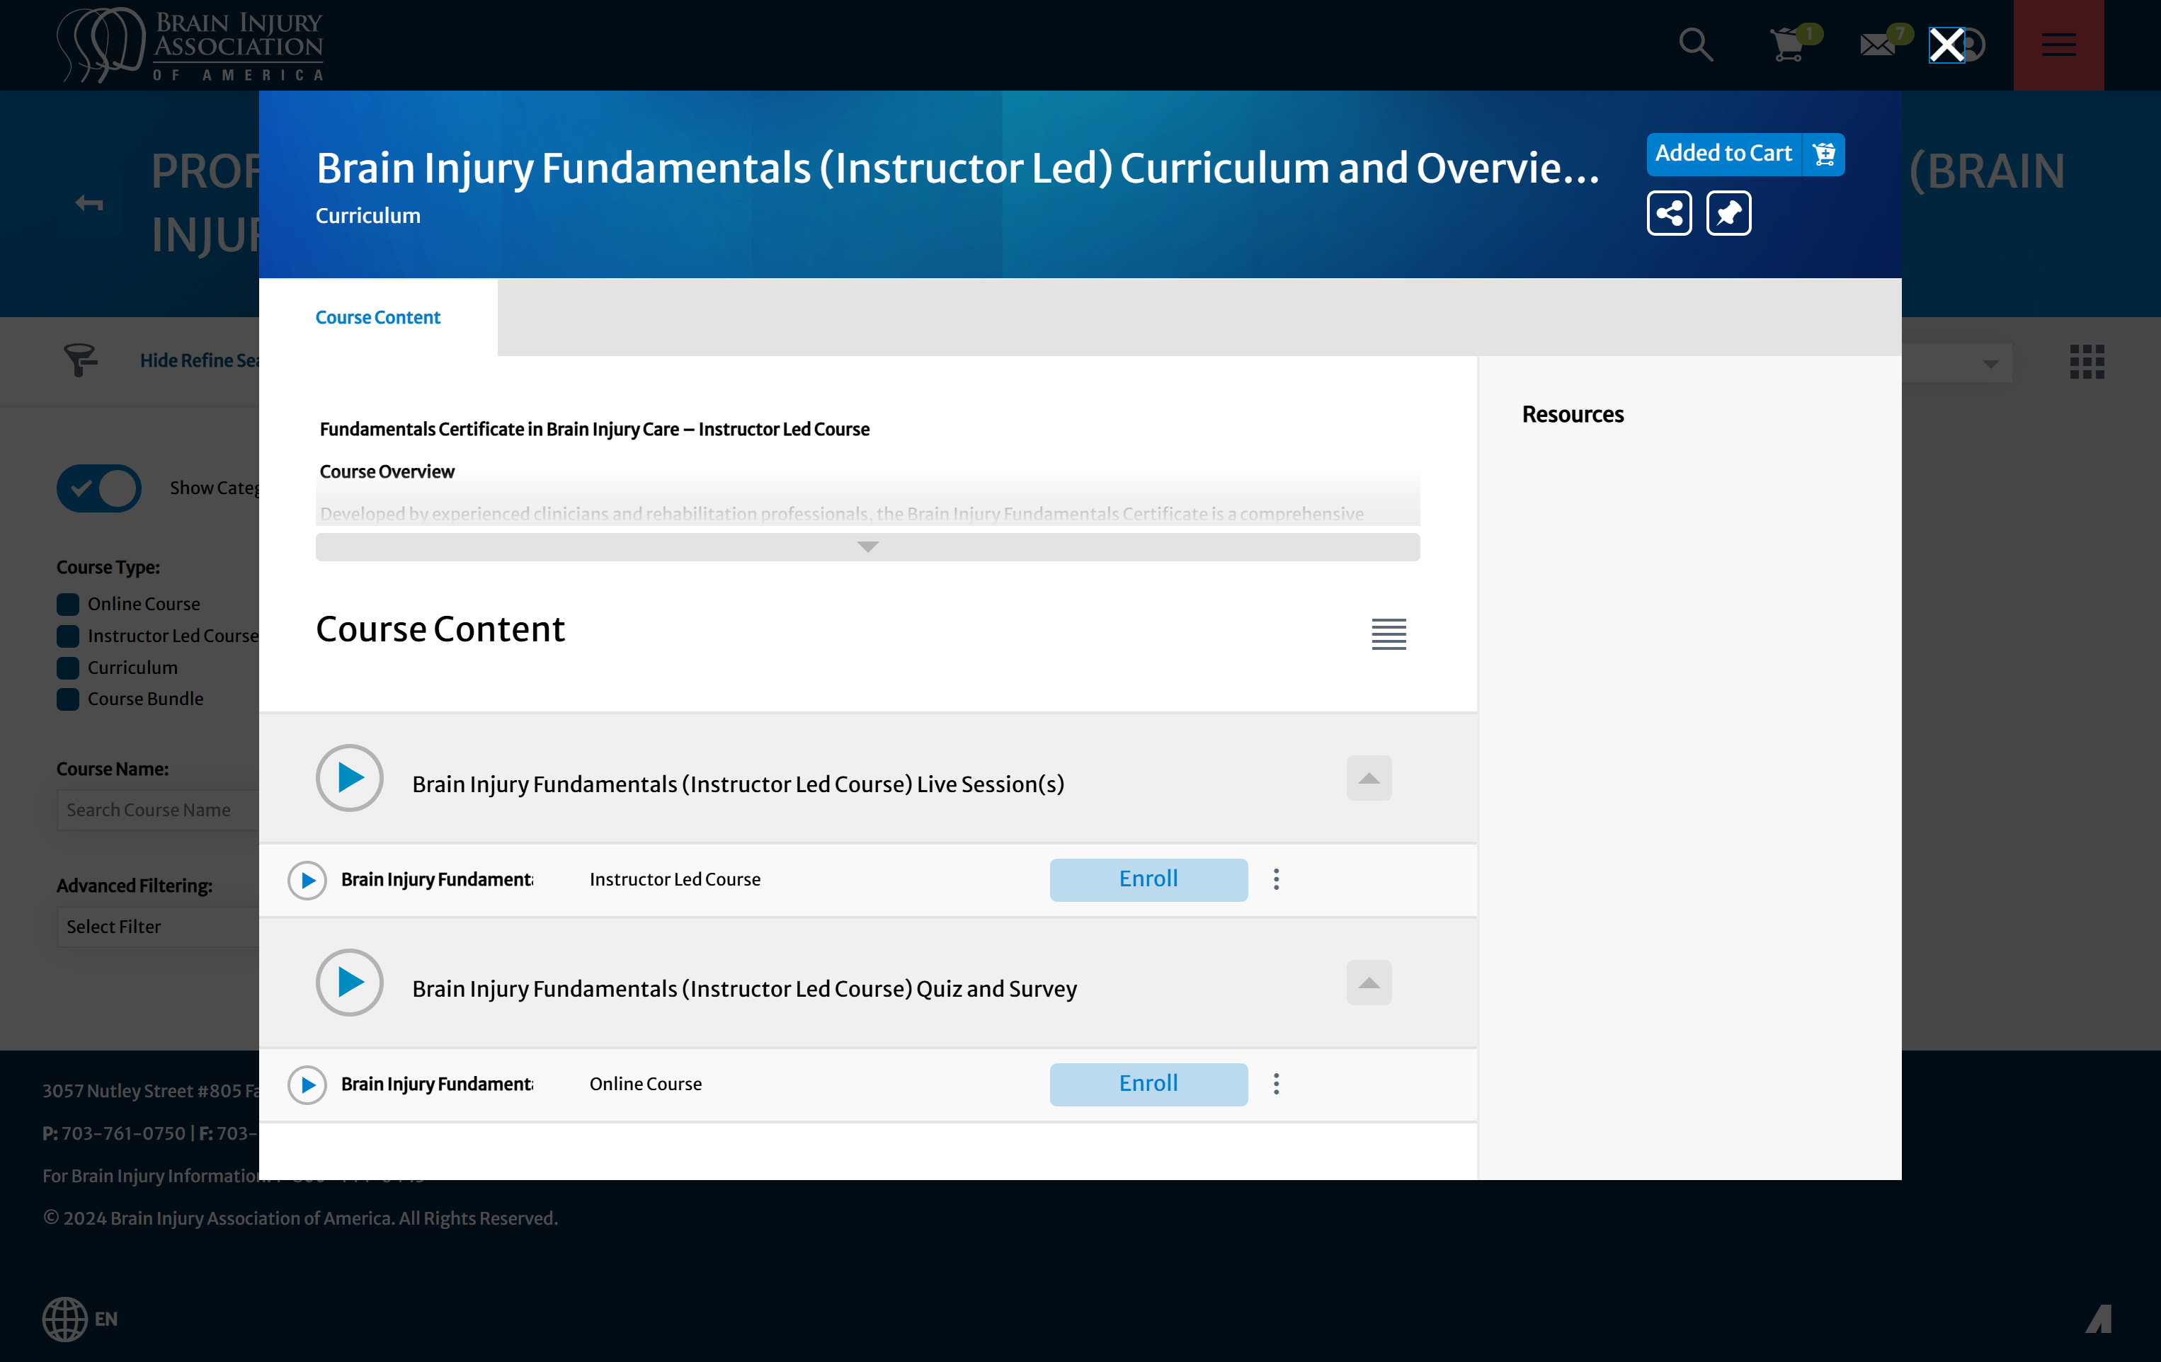Close the curriculum modal with X icon
This screenshot has width=2161, height=1362.
[x=1946, y=45]
